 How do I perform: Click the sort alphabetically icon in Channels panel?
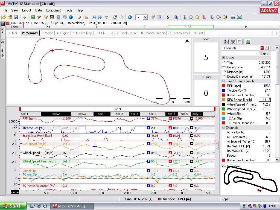pyautogui.click(x=227, y=42)
